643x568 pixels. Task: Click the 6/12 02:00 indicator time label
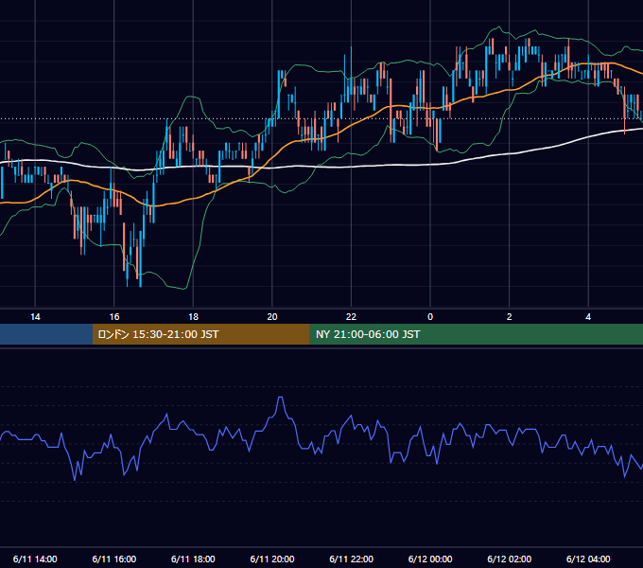[x=510, y=559]
